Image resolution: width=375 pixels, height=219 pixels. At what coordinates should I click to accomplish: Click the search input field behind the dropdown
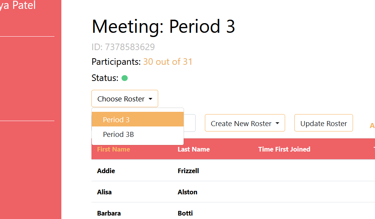(x=190, y=123)
